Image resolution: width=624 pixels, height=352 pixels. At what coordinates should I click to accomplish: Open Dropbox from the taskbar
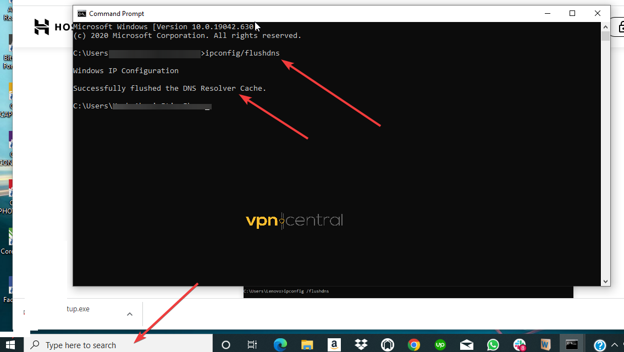coord(360,345)
